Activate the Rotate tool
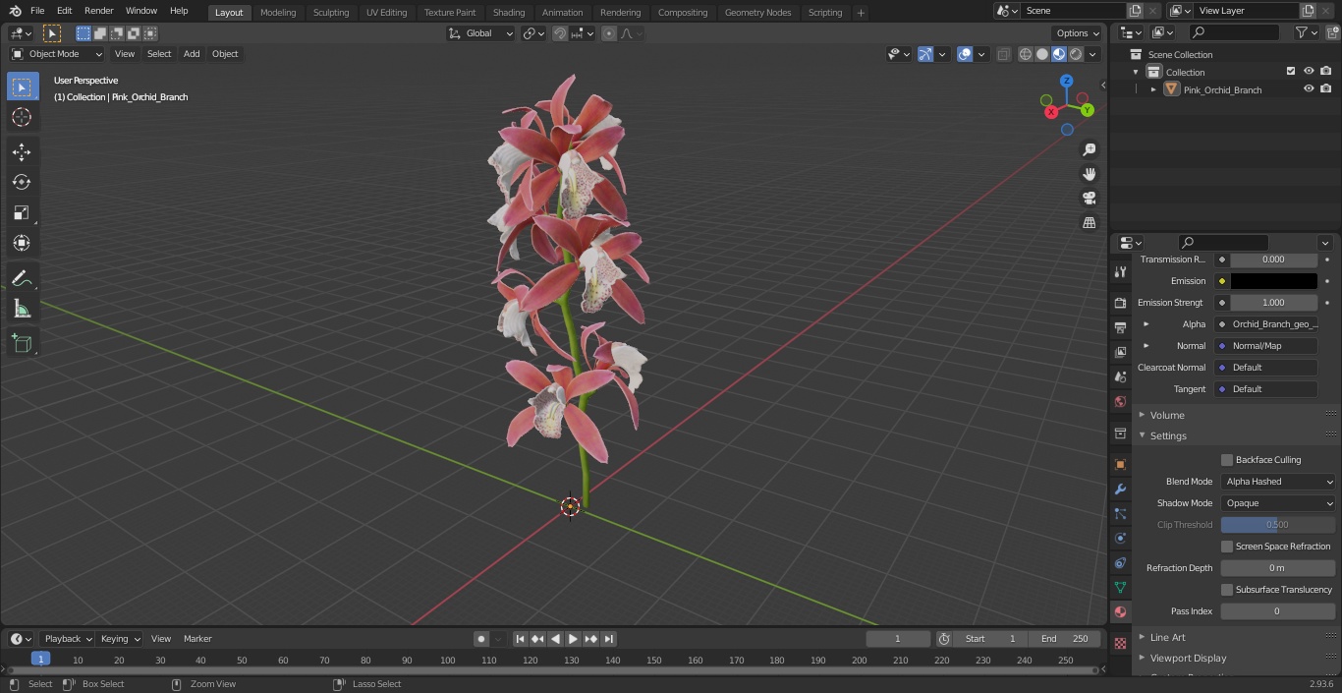 coord(22,182)
